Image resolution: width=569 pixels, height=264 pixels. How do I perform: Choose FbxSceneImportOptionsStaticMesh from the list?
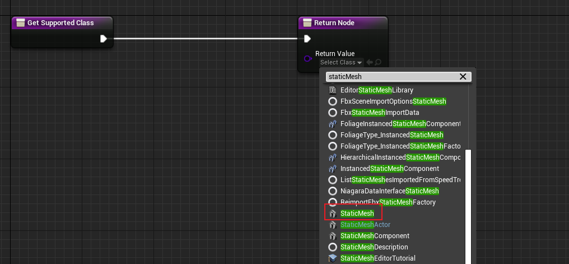coord(393,101)
